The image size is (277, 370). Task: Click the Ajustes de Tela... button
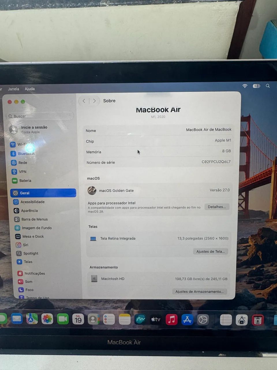tap(211, 251)
